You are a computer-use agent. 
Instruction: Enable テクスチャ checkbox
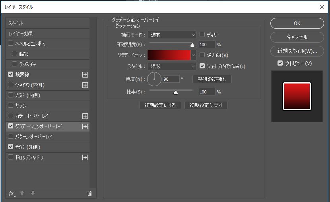[14, 64]
